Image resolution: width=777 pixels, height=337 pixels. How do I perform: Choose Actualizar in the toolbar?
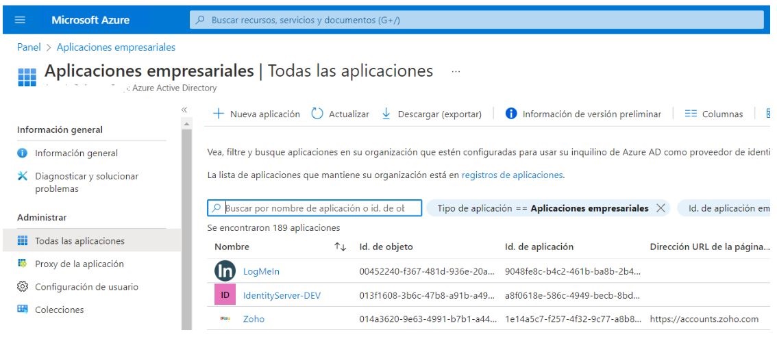click(x=340, y=114)
